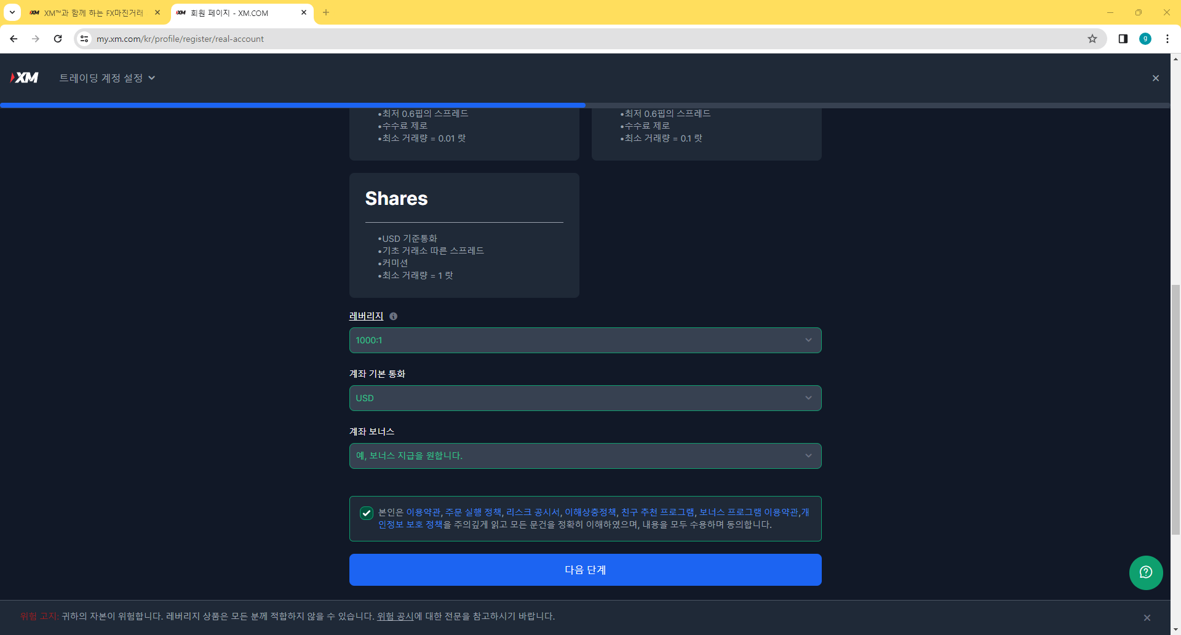Click the 다음 단계 button

click(585, 570)
